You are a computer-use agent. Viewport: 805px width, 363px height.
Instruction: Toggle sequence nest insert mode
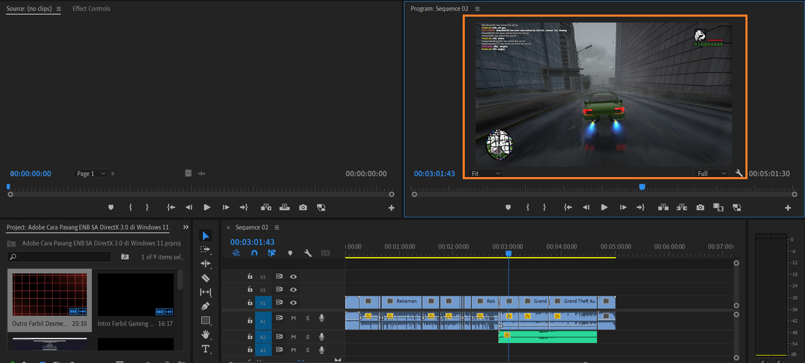(236, 253)
